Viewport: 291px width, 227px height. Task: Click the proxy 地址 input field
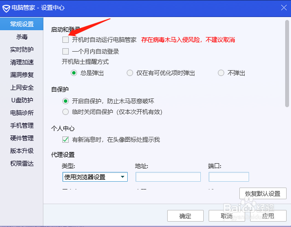(x=168, y=177)
